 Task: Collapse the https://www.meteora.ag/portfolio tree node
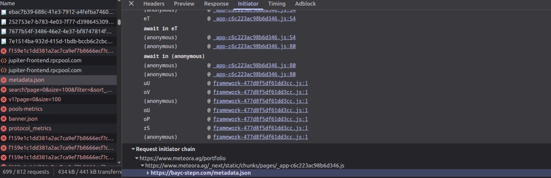pyautogui.click(x=137, y=158)
